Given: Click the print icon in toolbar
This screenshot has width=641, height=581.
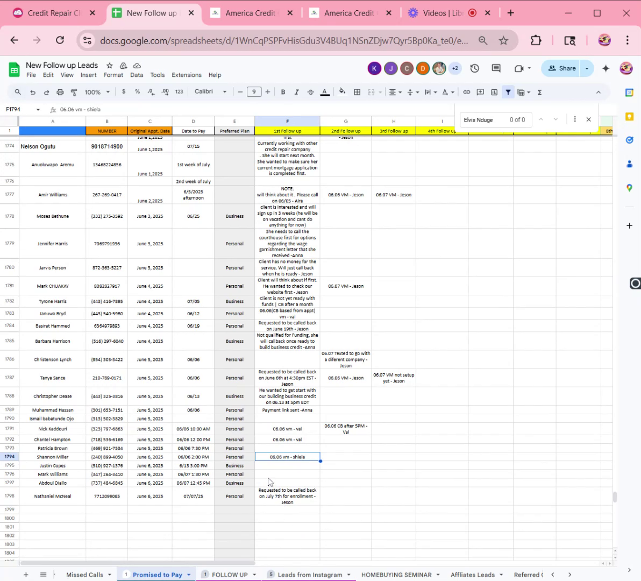Looking at the screenshot, I should 60,93.
